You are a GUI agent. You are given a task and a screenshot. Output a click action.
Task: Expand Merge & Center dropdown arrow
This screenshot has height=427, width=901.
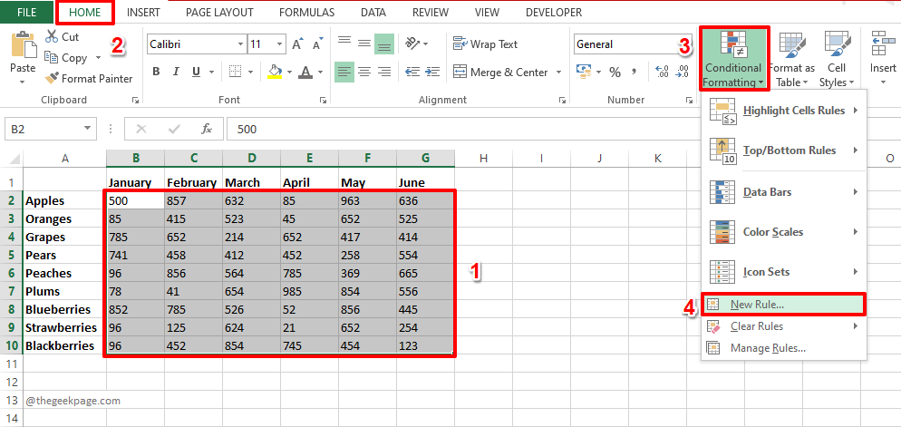click(x=558, y=73)
